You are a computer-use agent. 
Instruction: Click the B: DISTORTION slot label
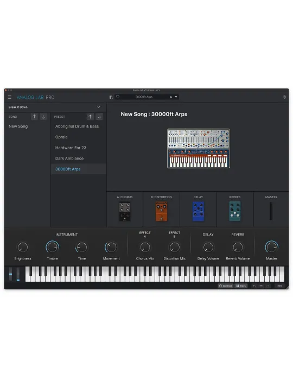click(x=162, y=197)
